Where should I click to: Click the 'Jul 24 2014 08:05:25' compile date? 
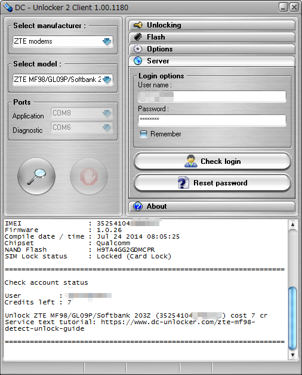[x=138, y=236]
